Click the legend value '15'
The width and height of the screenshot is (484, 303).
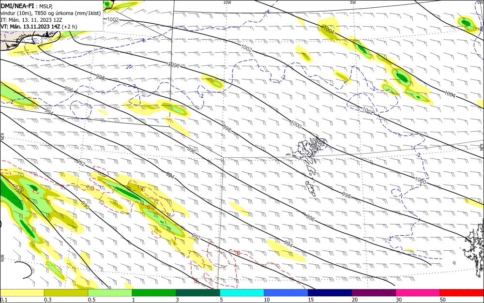[x=311, y=300]
